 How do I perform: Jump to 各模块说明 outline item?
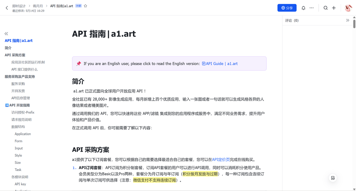[x=20, y=177]
